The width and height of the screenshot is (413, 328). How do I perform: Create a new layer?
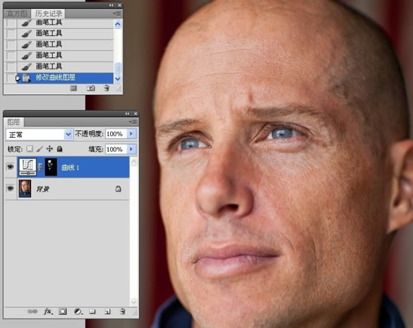tap(107, 311)
